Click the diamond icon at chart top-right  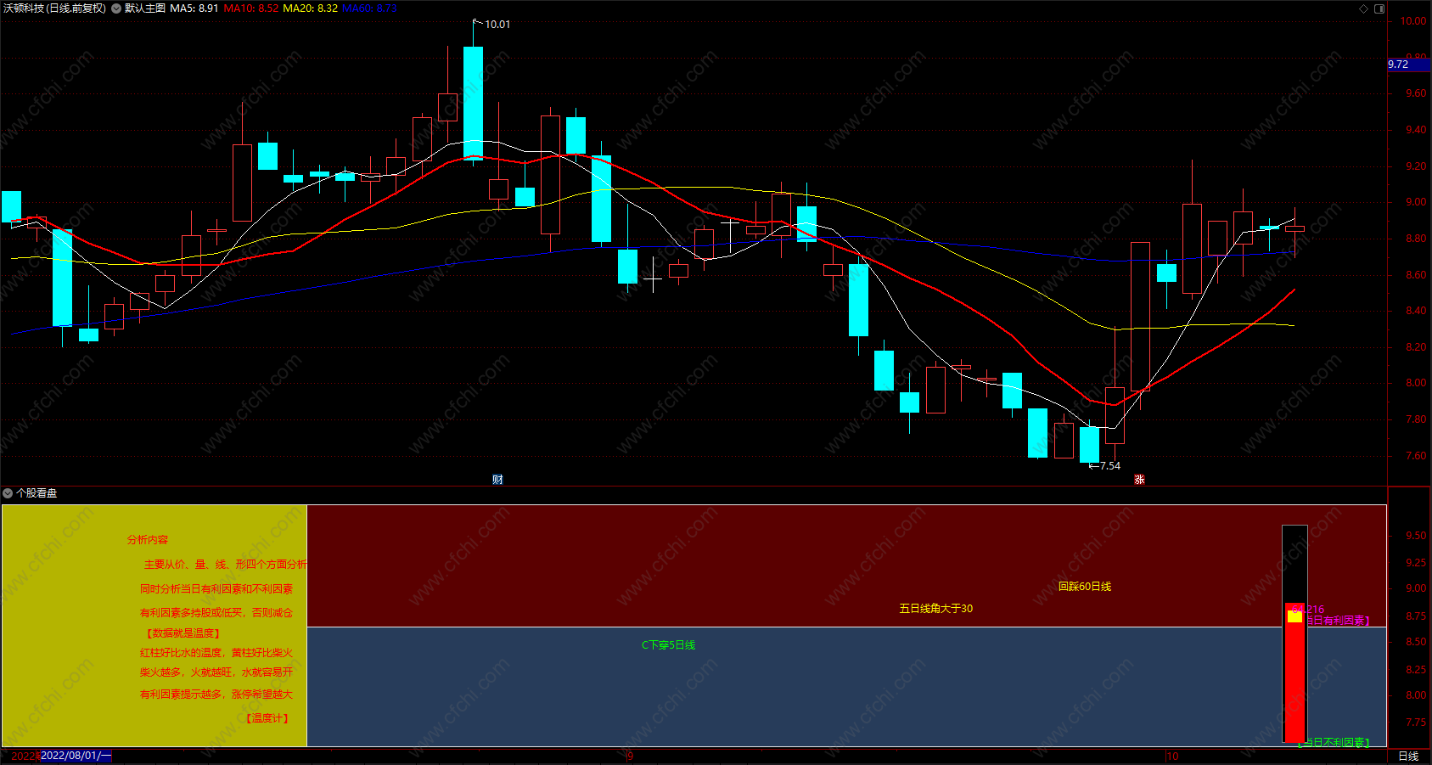point(1364,8)
